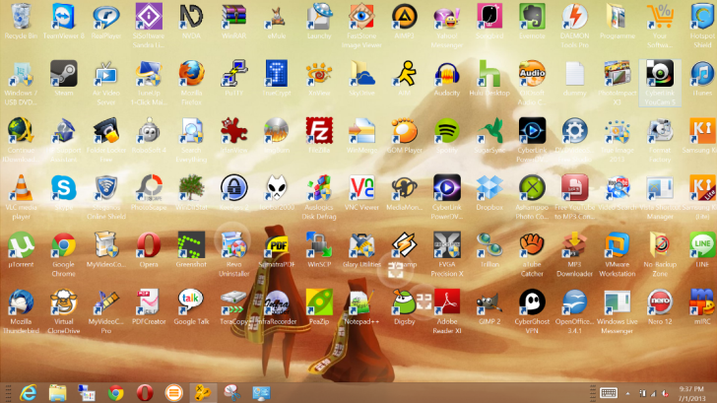Click the Hulu Desktop shortcut
This screenshot has height=403, width=717.
489,74
